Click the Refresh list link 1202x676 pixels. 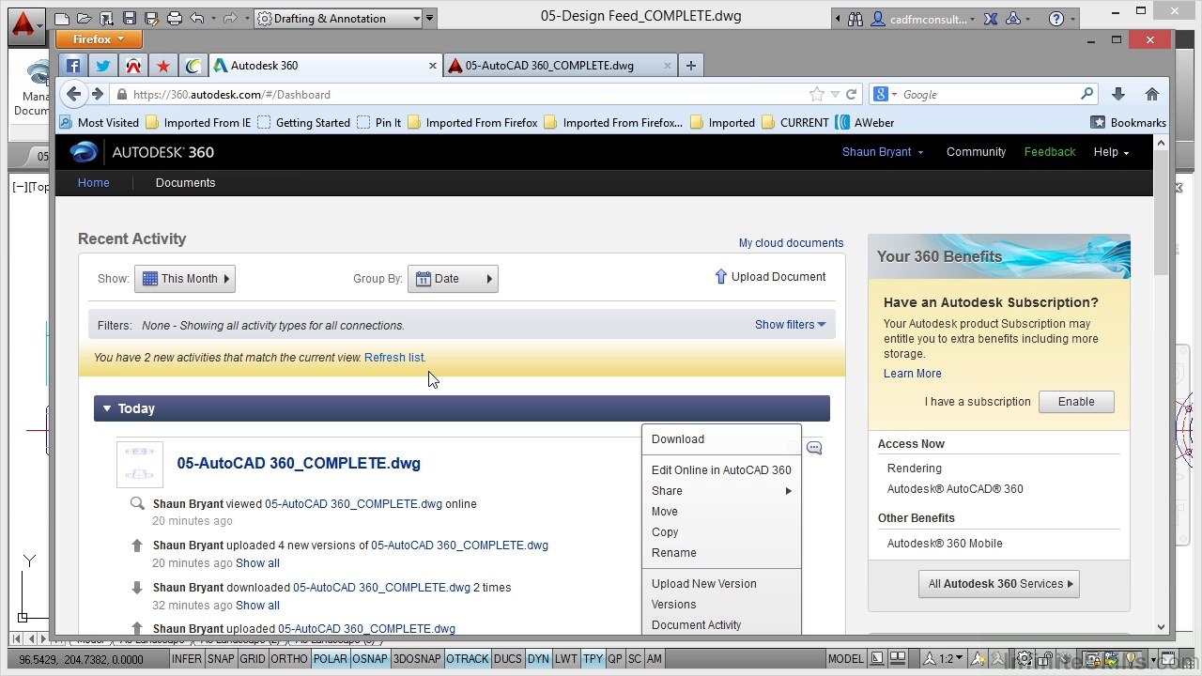tap(394, 358)
